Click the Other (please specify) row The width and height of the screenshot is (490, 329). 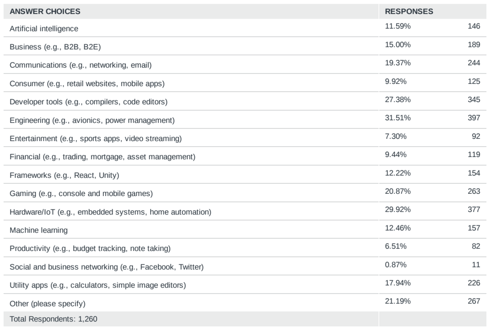coord(245,303)
